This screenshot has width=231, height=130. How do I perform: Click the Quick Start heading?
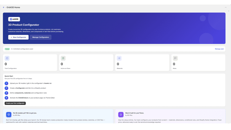(x=9, y=76)
